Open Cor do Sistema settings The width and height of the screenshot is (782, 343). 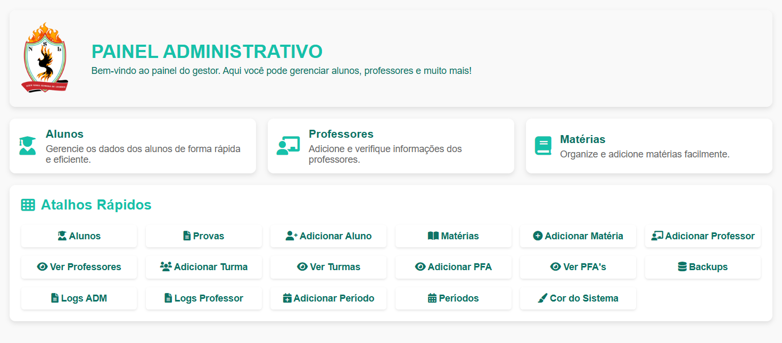click(578, 298)
